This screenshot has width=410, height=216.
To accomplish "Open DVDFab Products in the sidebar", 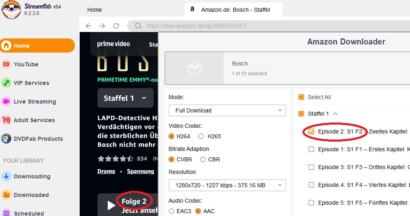I will coord(38,139).
